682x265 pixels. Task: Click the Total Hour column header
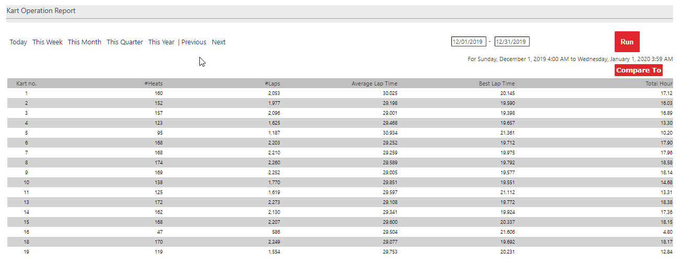point(659,83)
